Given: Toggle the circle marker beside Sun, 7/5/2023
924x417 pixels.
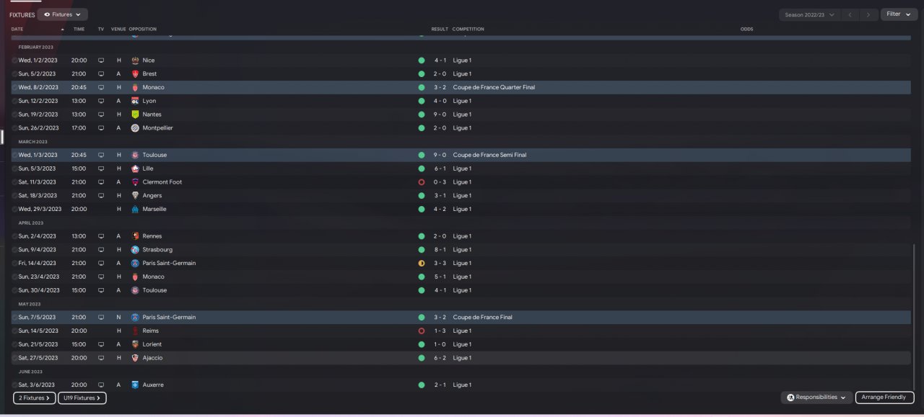Looking at the screenshot, I should click(14, 317).
